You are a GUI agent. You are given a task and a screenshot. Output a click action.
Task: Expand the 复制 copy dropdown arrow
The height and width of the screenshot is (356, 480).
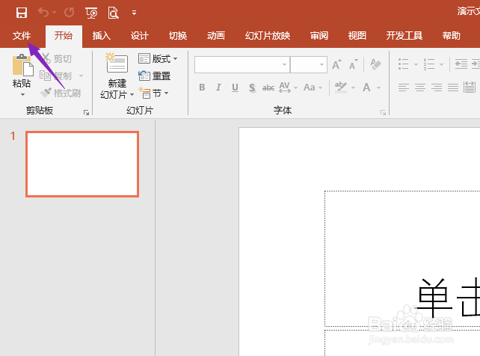click(81, 76)
